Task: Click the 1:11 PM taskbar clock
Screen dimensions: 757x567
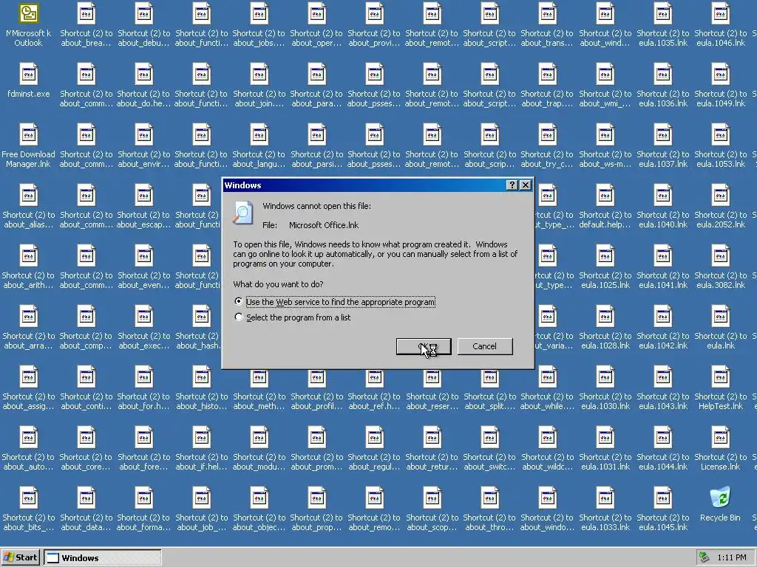Action: (731, 558)
